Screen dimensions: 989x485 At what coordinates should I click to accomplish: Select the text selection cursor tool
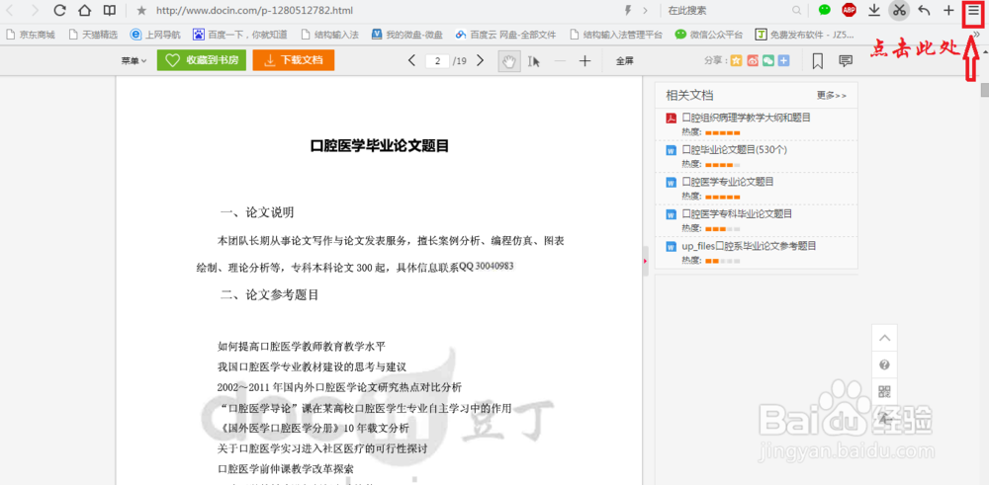[x=534, y=61]
